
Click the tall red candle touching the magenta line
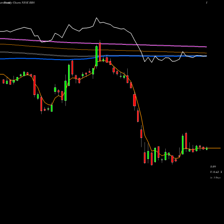[x=100, y=52]
